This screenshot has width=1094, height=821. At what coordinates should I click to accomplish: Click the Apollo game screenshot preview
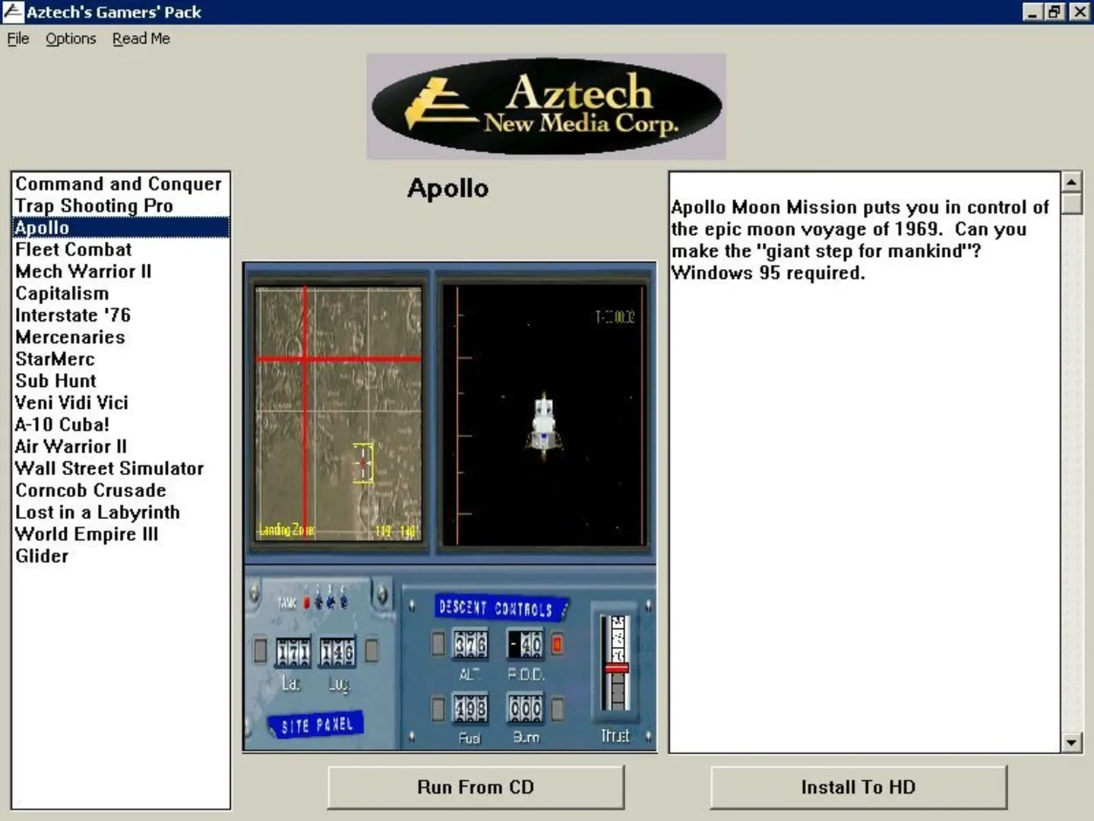[x=449, y=507]
